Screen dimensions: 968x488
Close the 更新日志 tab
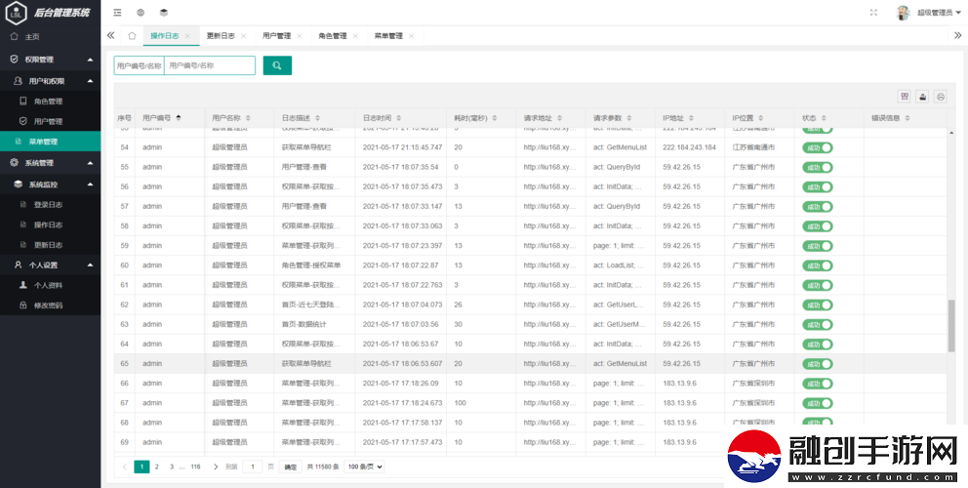(243, 36)
